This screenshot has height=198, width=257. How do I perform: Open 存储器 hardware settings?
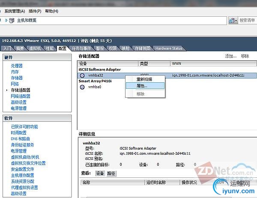[x=17, y=78]
